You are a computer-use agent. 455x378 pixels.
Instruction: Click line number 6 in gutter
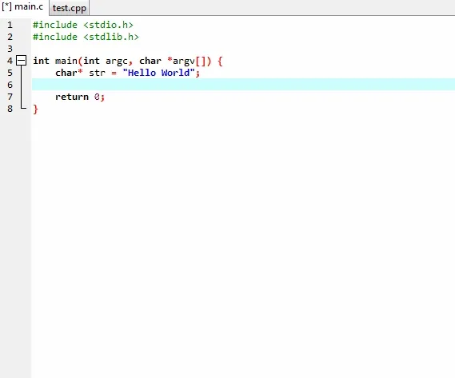coord(10,85)
